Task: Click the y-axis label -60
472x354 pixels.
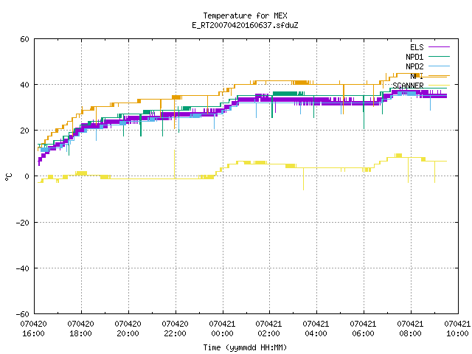Action: [x=23, y=314]
